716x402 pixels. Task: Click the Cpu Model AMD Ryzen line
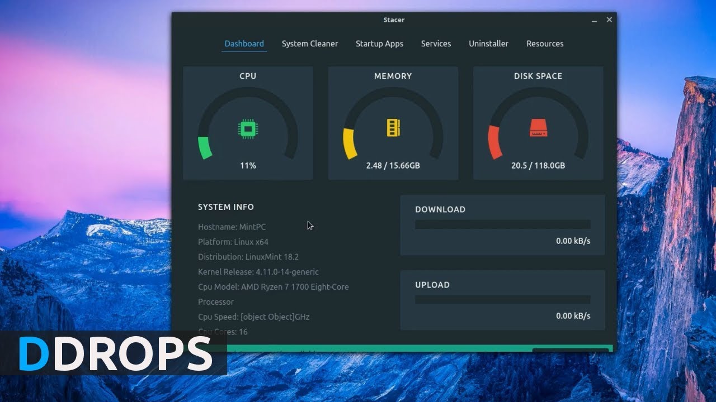click(x=274, y=294)
